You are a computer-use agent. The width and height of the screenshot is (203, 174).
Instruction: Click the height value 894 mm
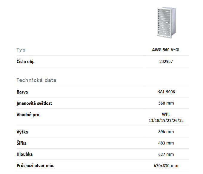166,132
